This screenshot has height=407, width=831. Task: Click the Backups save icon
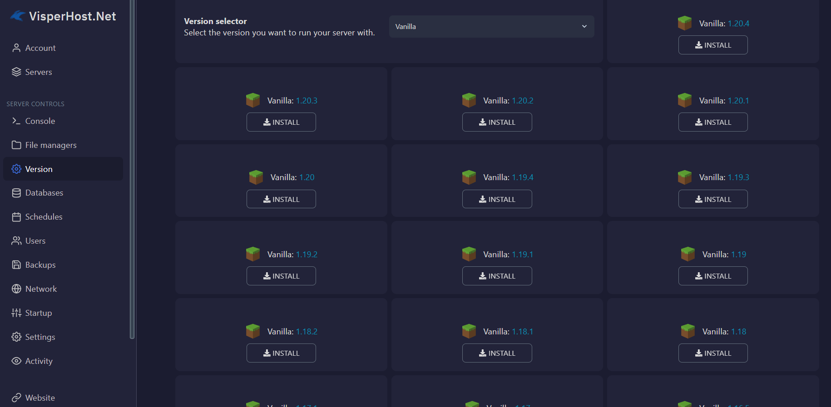coord(16,265)
